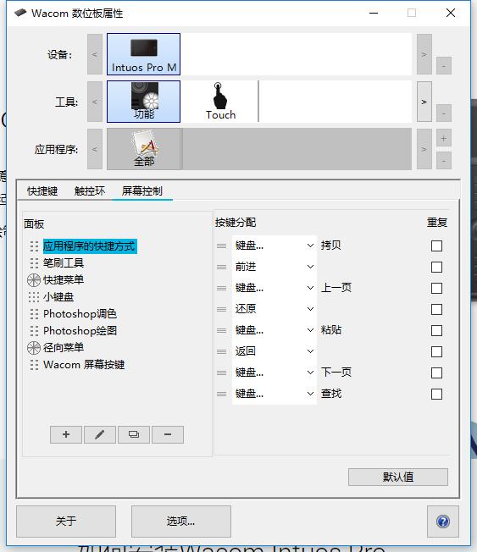Select the 笔刷工具 panel

(64, 262)
